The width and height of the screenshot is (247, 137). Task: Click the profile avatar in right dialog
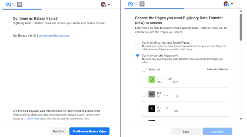point(226,4)
